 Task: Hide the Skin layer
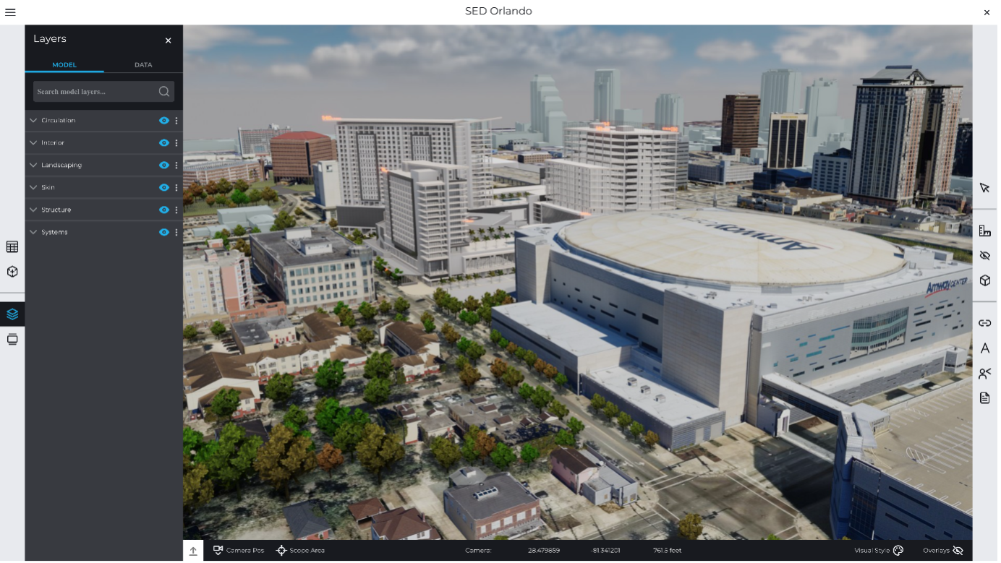[x=164, y=188]
